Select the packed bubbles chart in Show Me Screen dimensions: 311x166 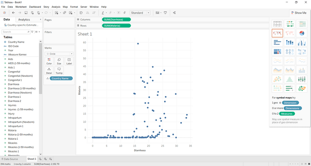point(301,89)
